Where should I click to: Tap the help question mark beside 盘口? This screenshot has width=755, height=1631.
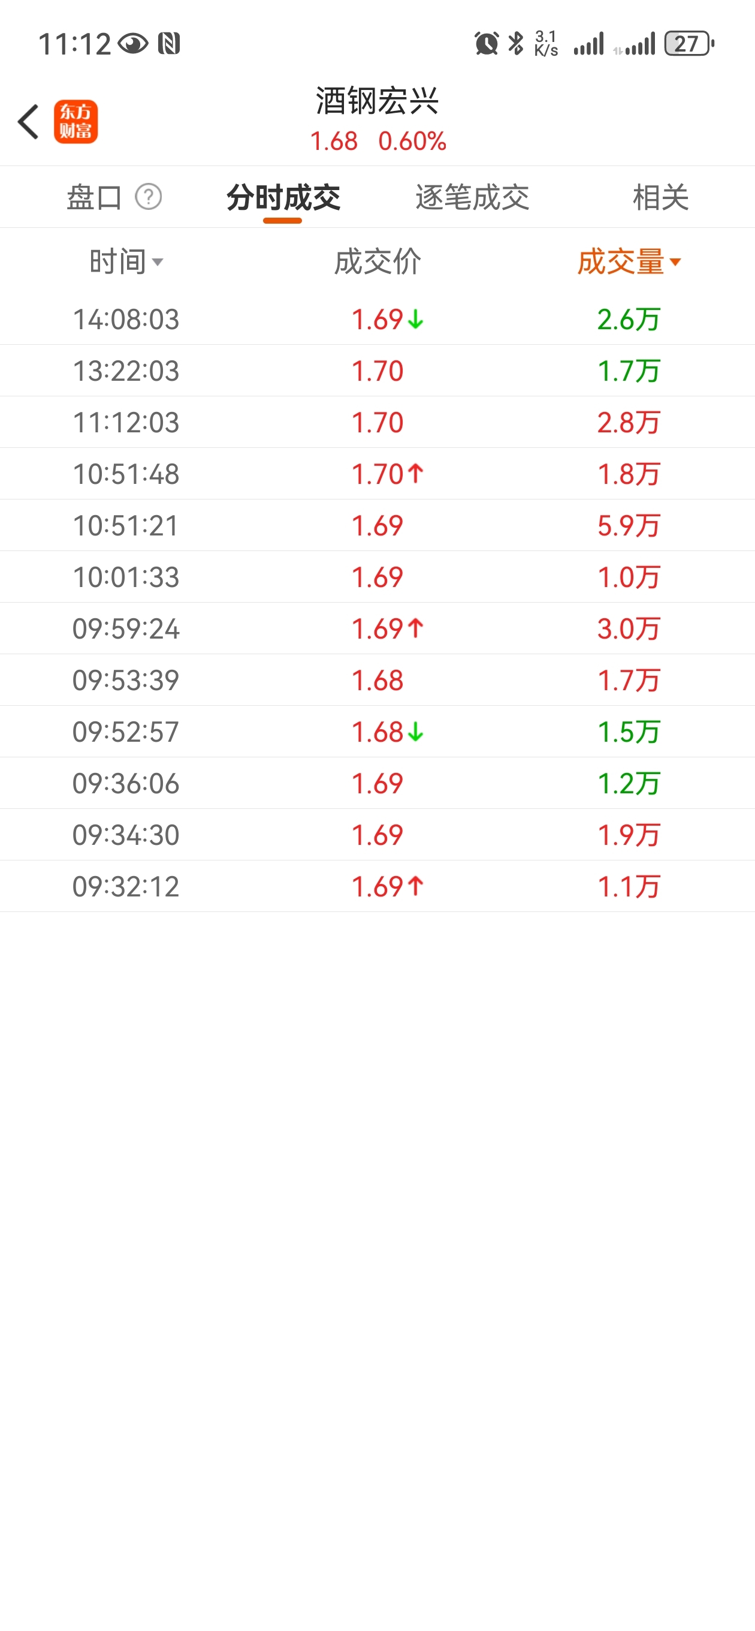pos(149,197)
